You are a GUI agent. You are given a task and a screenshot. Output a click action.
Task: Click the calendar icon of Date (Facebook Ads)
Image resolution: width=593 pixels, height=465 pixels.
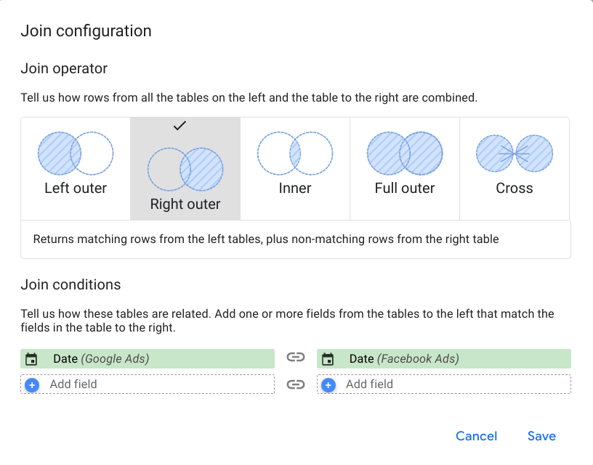[328, 359]
